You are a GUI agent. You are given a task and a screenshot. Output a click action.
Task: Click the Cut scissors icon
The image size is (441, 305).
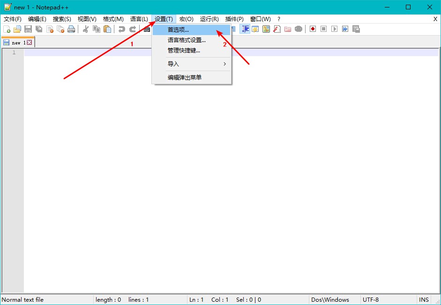[85, 29]
